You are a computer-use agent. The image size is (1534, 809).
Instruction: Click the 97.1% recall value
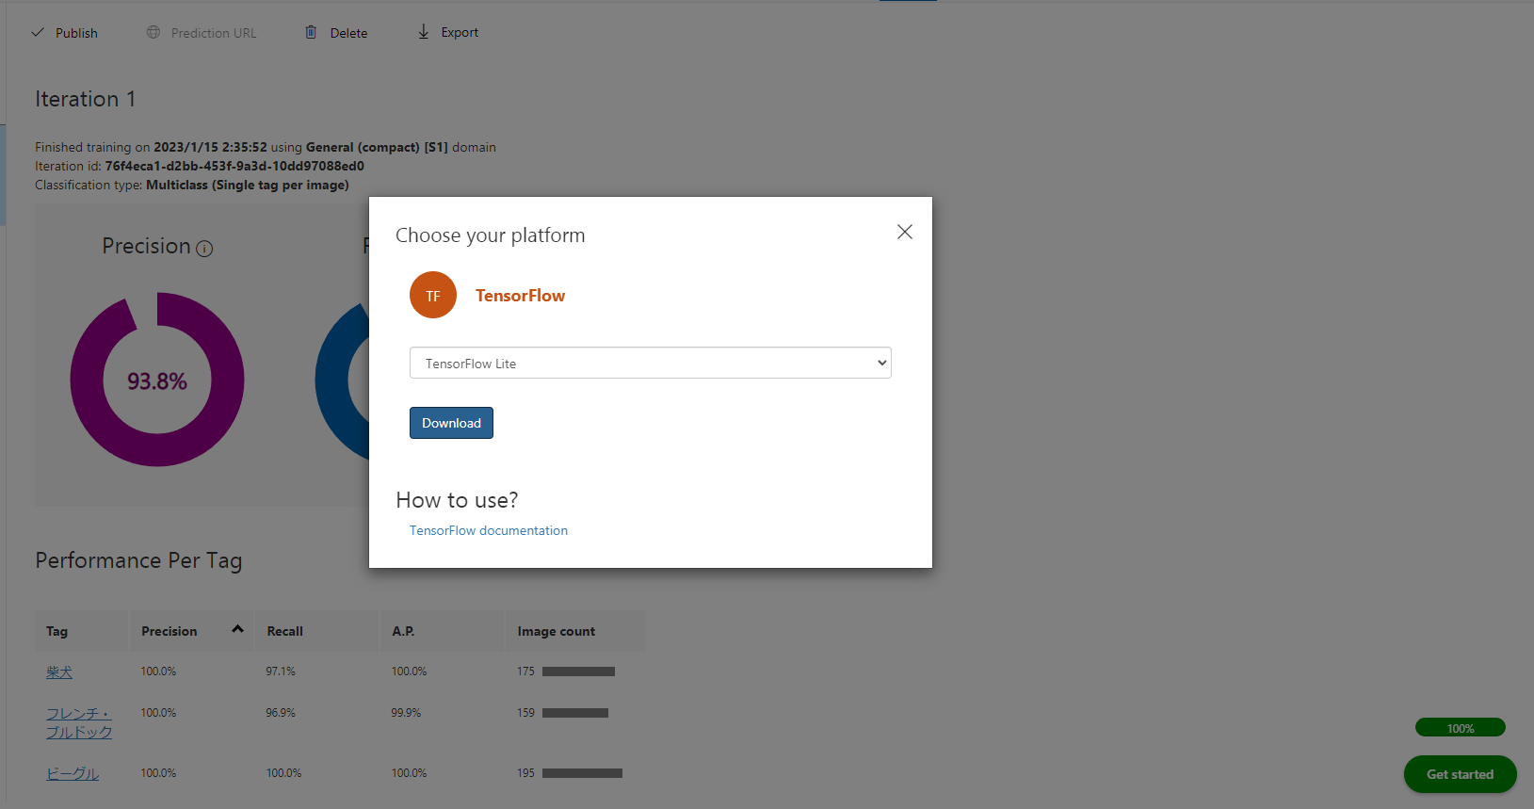(281, 671)
